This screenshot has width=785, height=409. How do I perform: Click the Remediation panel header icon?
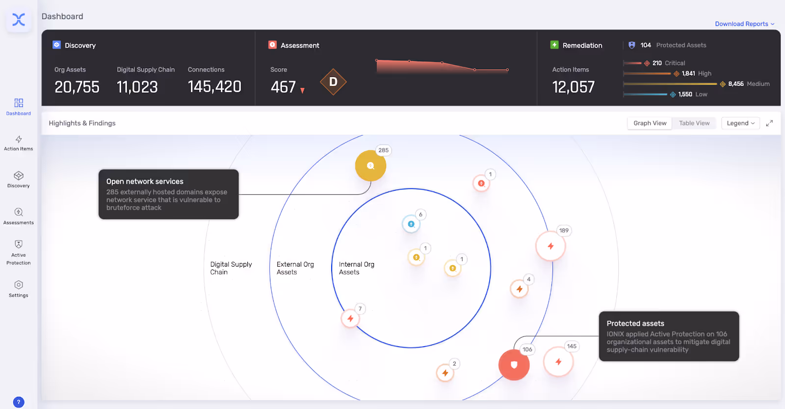554,45
